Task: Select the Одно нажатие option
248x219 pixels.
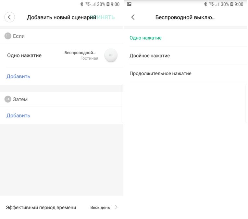Action: coord(145,38)
